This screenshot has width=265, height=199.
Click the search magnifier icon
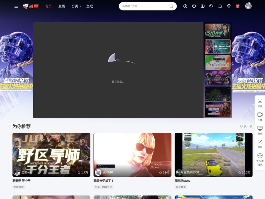171,6
